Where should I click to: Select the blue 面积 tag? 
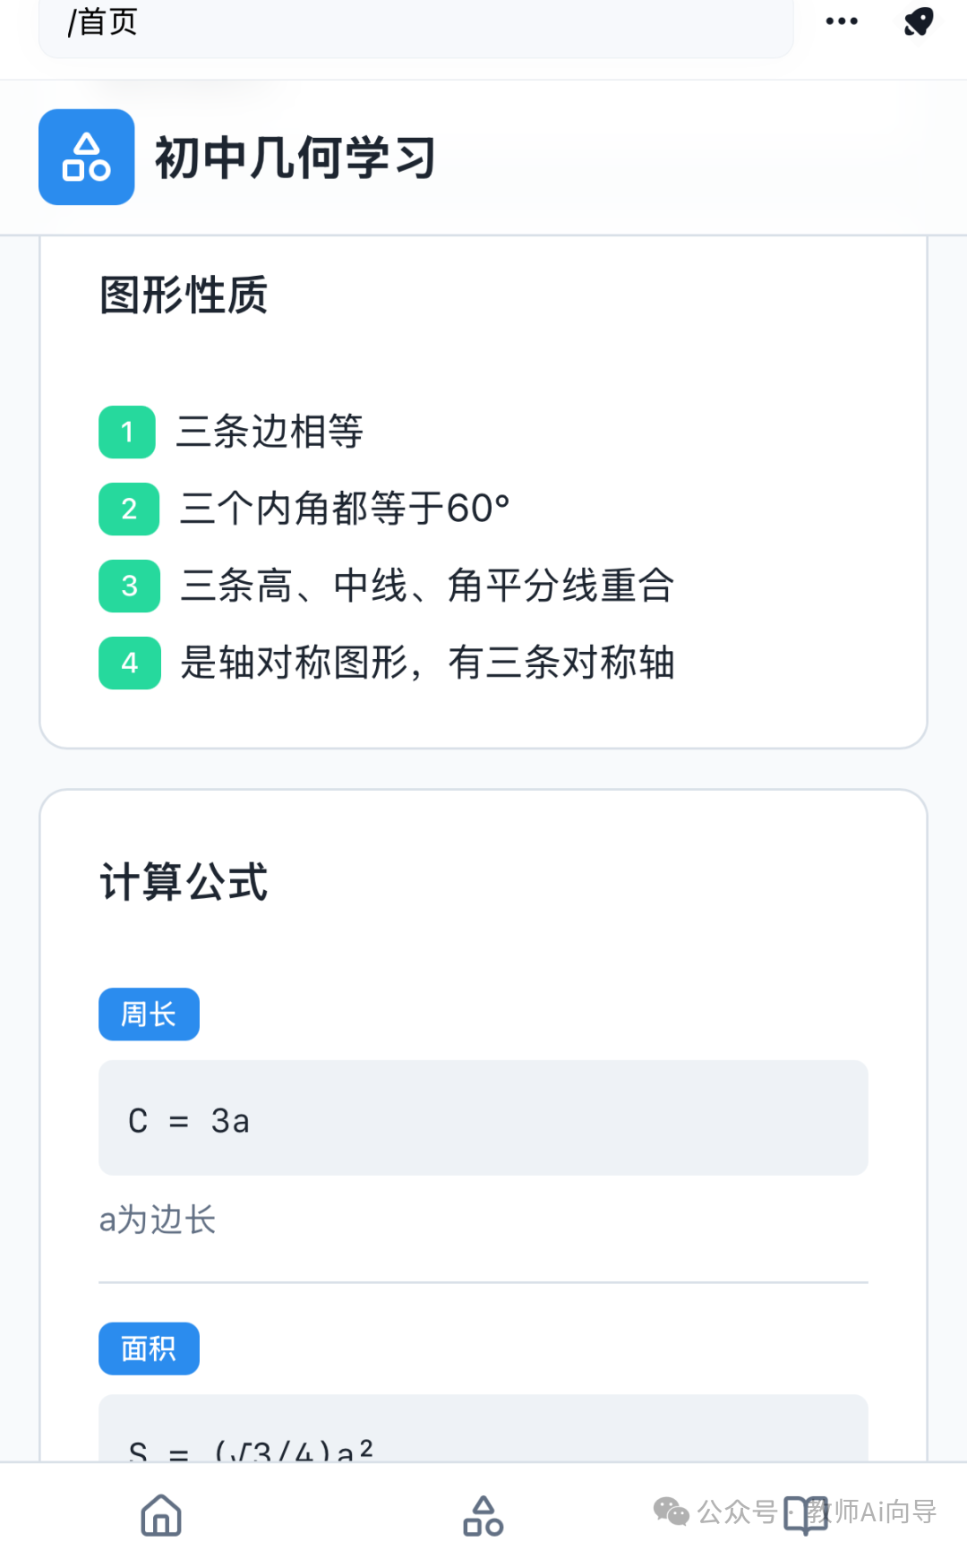click(149, 1348)
